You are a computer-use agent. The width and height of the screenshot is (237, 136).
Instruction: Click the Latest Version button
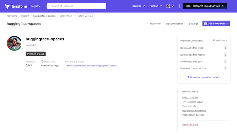tap(85, 16)
